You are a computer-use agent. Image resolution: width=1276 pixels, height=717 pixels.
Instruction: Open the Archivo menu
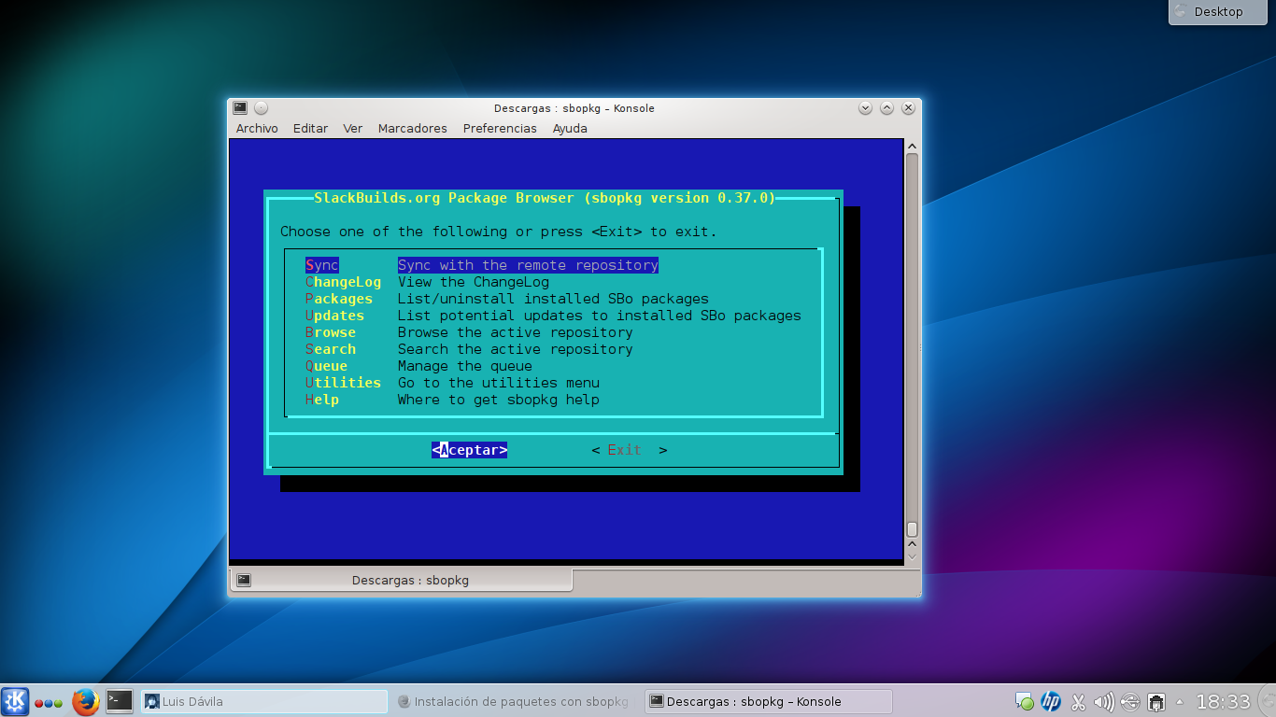[x=257, y=128]
